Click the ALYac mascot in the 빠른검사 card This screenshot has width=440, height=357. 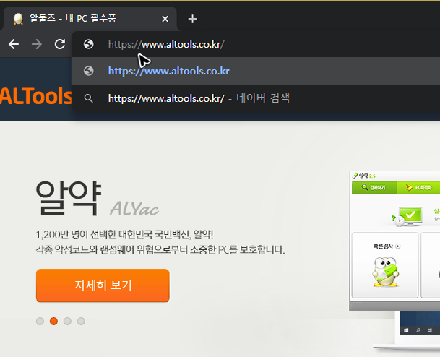[386, 272]
